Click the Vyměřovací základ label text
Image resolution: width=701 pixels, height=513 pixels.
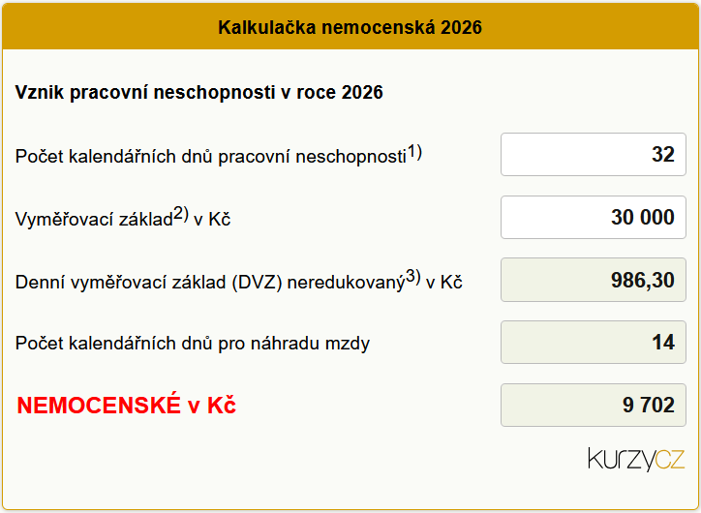[x=94, y=220]
